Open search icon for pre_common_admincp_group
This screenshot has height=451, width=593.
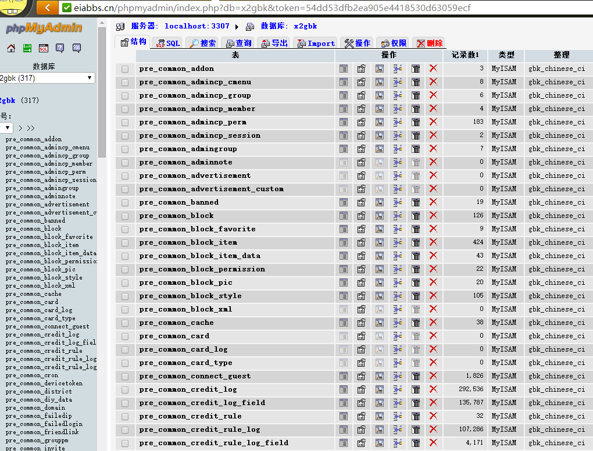click(379, 95)
